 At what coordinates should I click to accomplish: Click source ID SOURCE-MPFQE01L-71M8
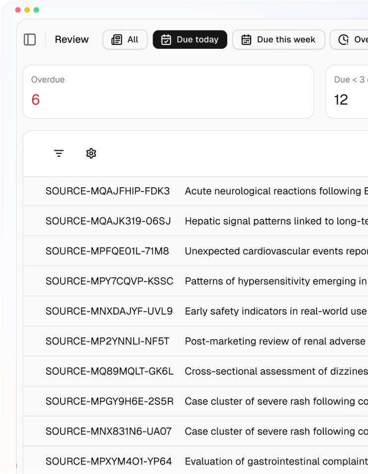[x=107, y=251]
